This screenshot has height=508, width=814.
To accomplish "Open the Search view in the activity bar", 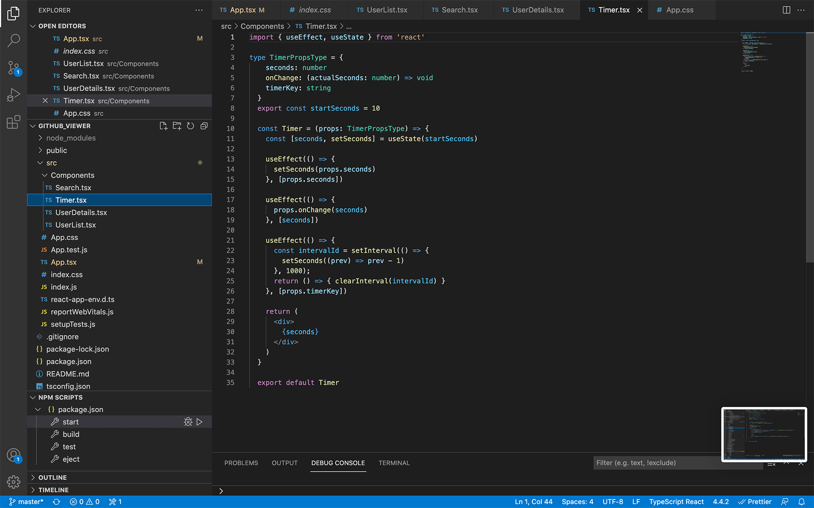I will tap(14, 41).
